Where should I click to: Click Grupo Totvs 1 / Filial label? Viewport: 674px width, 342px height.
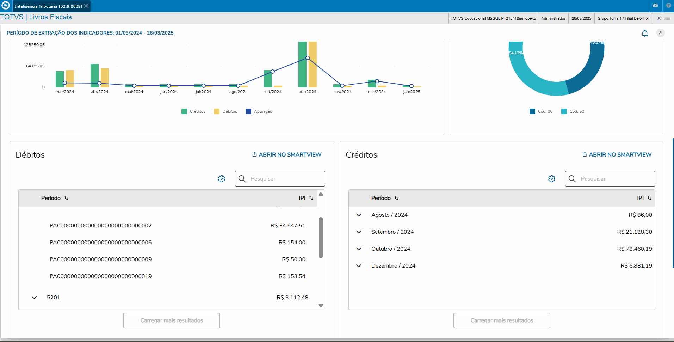[623, 18]
